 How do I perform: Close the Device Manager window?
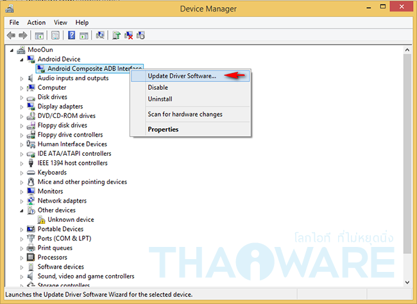(402, 6)
